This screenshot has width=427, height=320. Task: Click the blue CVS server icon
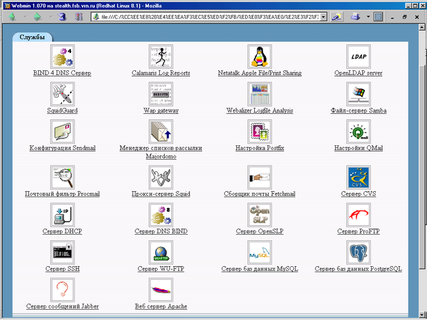tap(359, 177)
